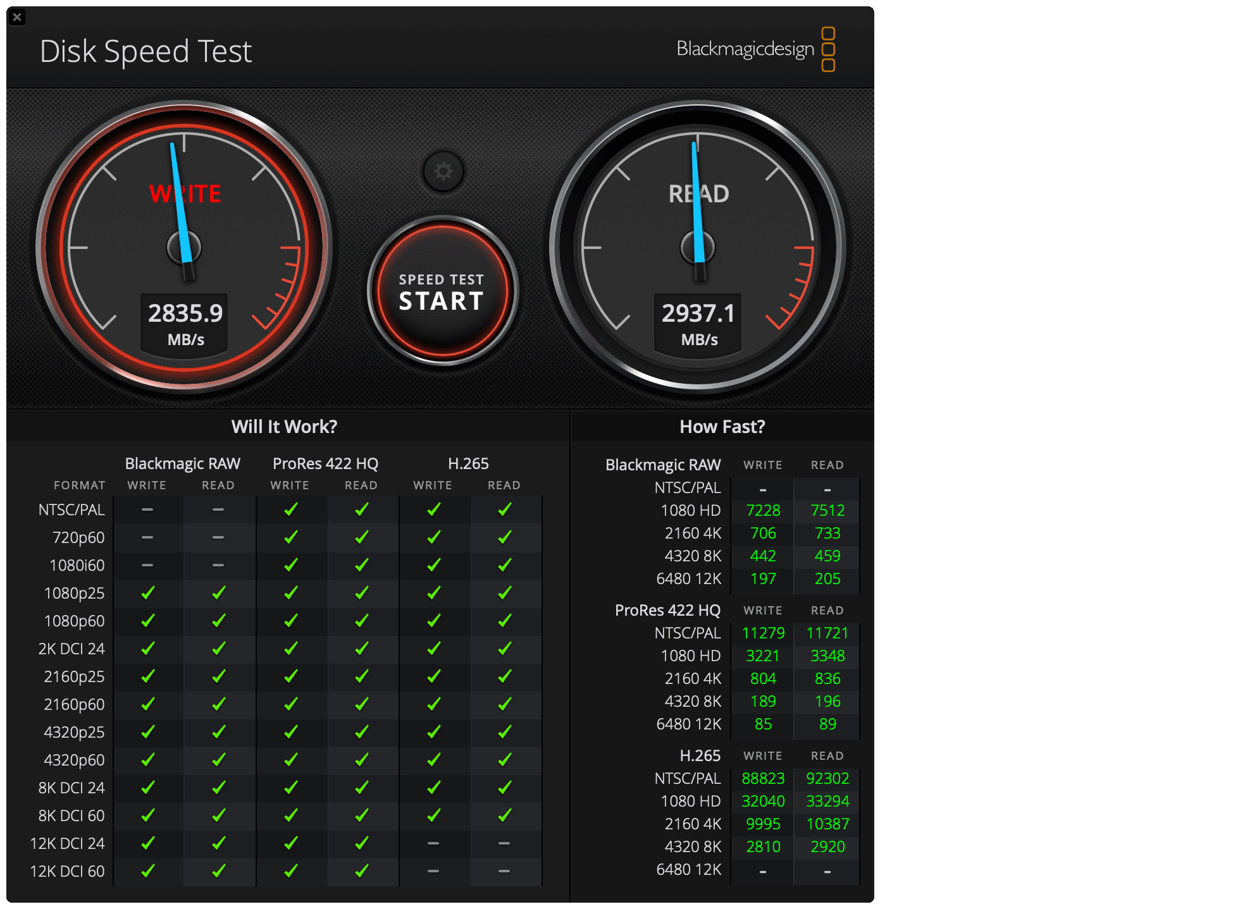Click the H.265 heading in How Fast
Screen dimensions: 1257x909
click(x=700, y=756)
